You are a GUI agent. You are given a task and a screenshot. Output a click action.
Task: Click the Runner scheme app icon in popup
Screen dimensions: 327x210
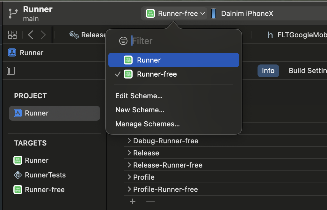[128, 60]
